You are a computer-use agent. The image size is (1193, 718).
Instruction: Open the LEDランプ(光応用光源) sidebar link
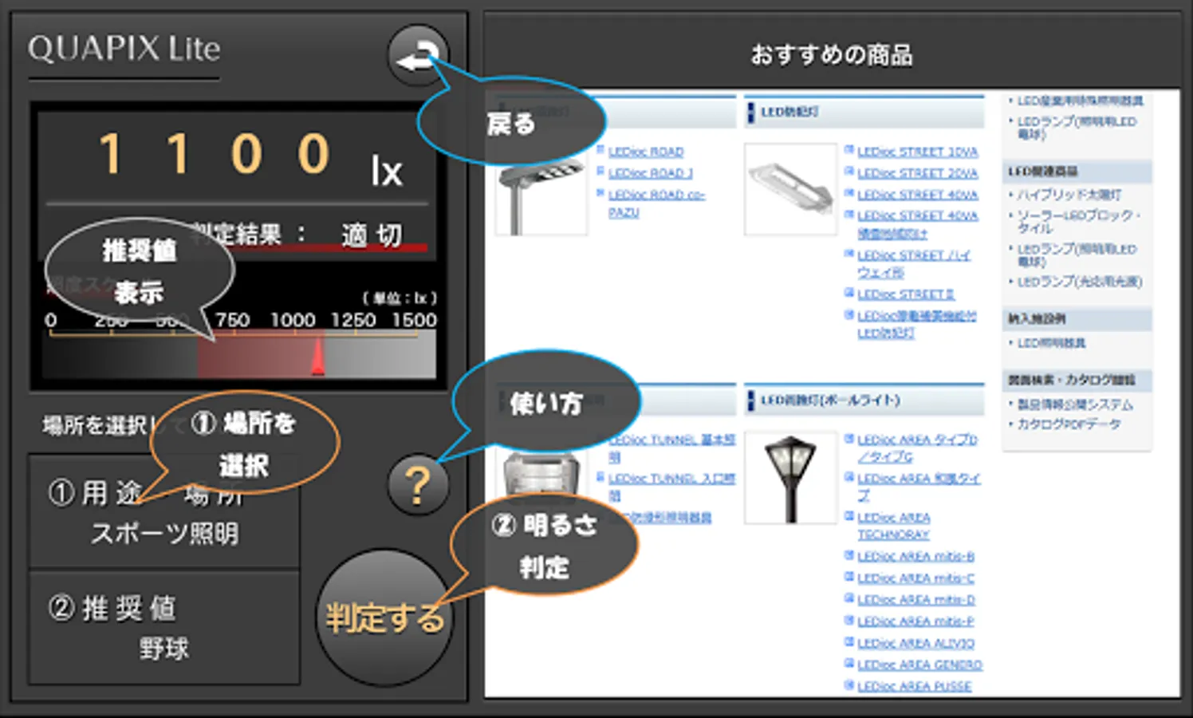1080,282
